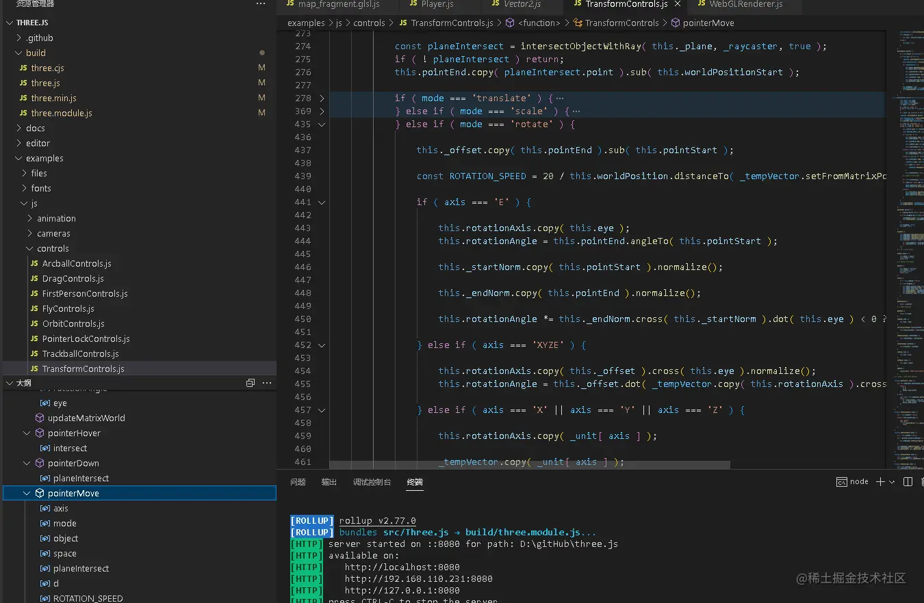Click the updateMatrixWorld method cube icon
The height and width of the screenshot is (603, 924).
click(x=40, y=418)
